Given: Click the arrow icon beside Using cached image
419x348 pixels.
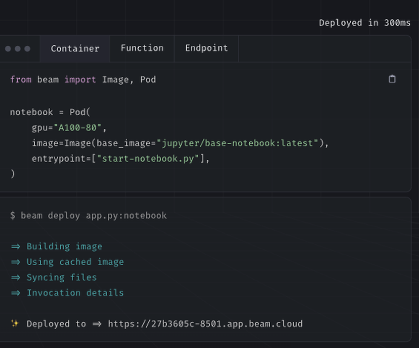Looking at the screenshot, I should click(16, 262).
